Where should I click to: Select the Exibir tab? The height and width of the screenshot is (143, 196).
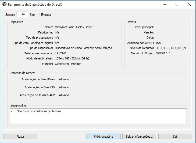click(x=22, y=14)
